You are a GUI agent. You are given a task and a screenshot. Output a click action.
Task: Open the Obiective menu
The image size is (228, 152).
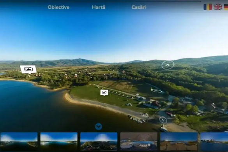(58, 7)
